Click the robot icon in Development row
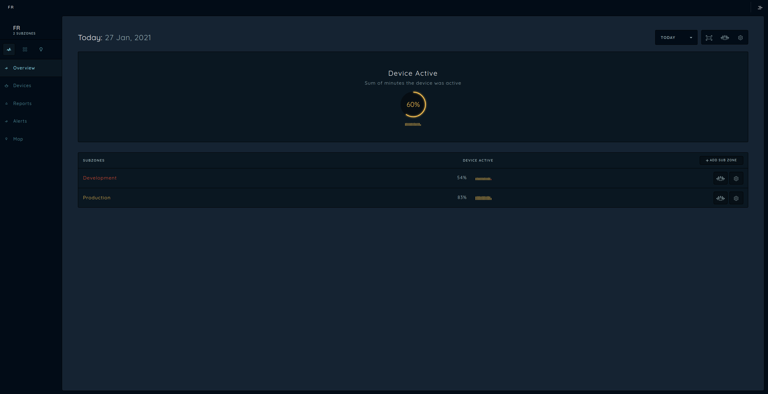This screenshot has width=768, height=394. click(720, 179)
